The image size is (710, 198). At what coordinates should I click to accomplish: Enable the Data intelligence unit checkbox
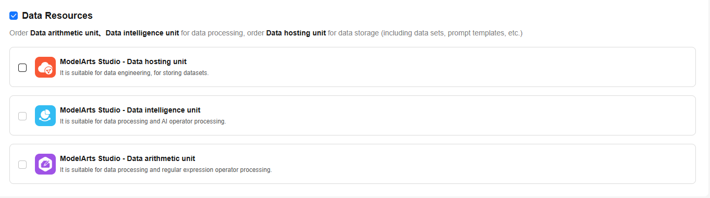(x=22, y=116)
